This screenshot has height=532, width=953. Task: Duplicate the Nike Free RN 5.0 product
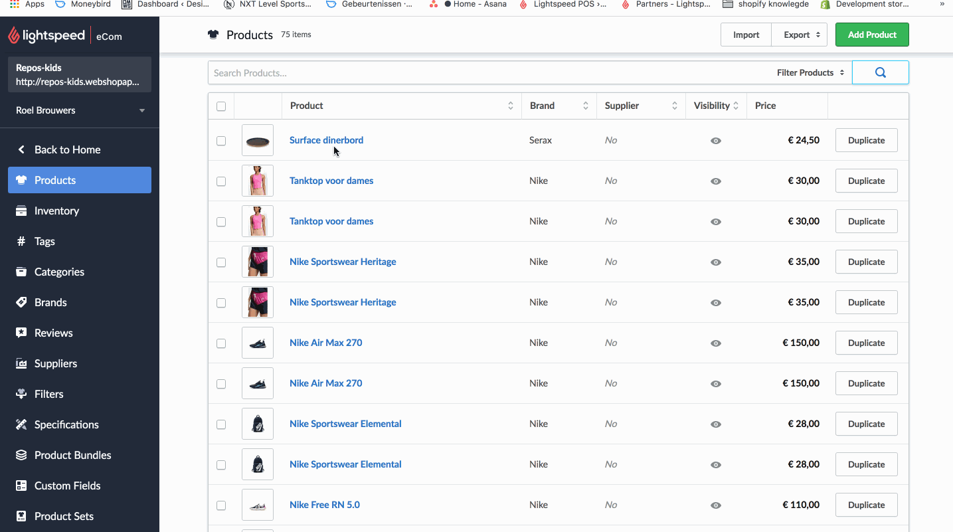point(866,505)
